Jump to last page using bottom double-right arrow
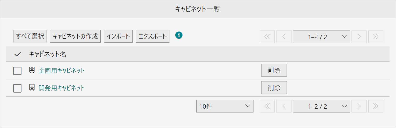 tap(376, 106)
